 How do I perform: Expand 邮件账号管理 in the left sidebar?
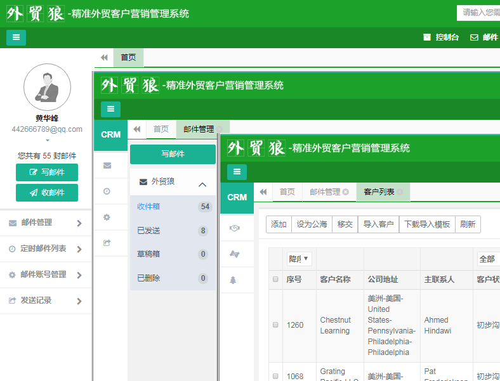[46, 274]
